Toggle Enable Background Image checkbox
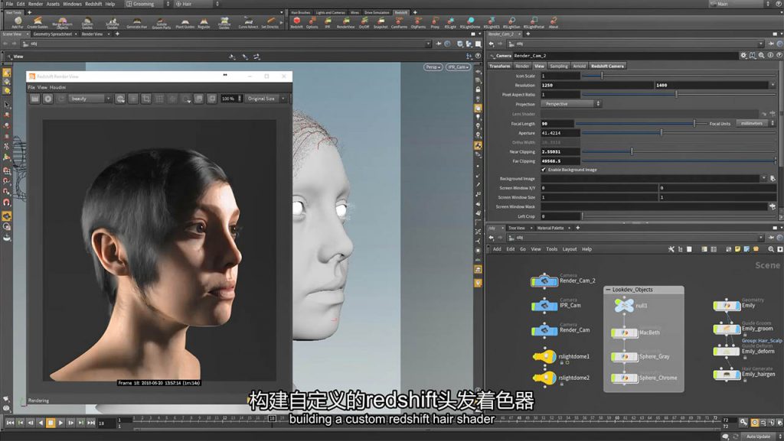Screen dimensions: 784x441 click(544, 170)
